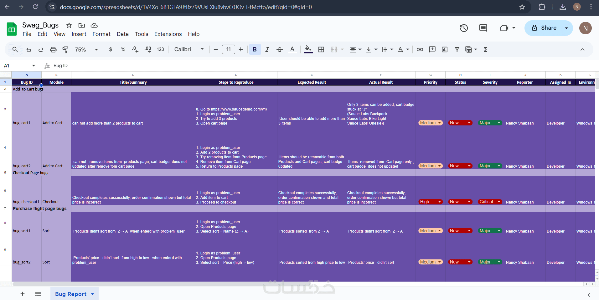
Task: Format selection as percent
Action: click(x=123, y=49)
